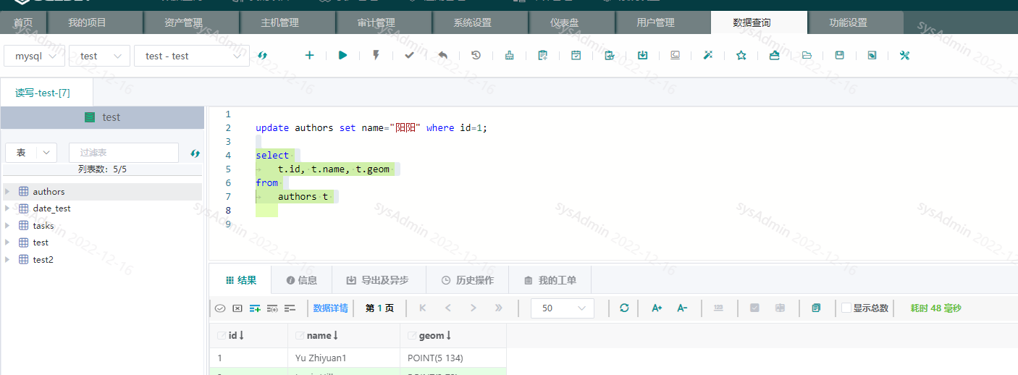The width and height of the screenshot is (1018, 375).
Task: Click the star favorite icon
Action: (741, 55)
